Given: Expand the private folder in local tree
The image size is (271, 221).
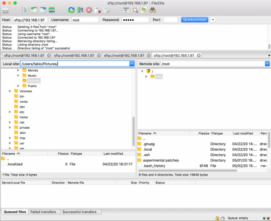Looking at the screenshot, I should [10, 127].
